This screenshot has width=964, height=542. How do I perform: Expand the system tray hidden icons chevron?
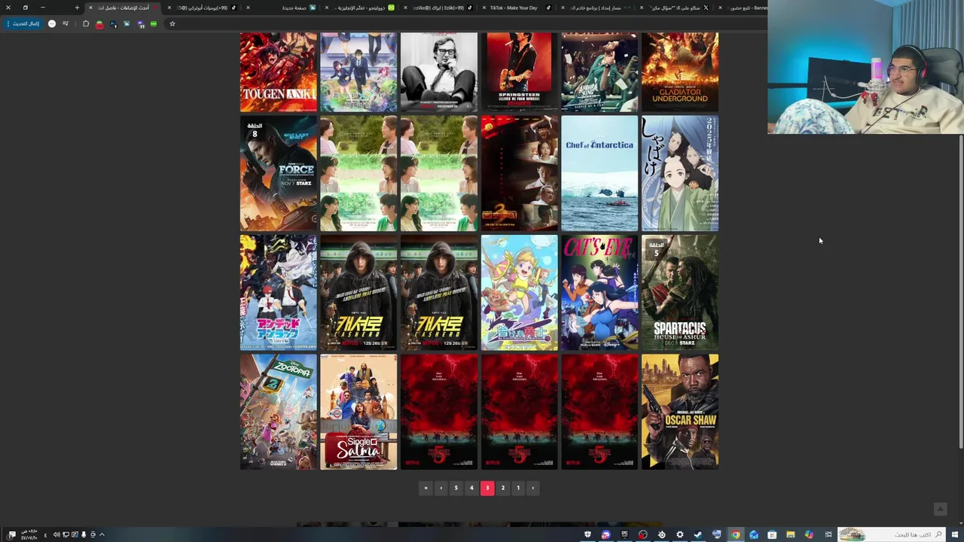tap(102, 534)
